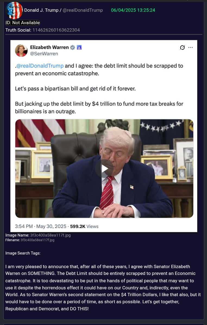This screenshot has height=325, width=207.
Task: Click the @SenWarren handle
Action: tap(44, 54)
